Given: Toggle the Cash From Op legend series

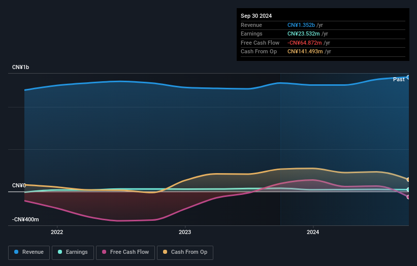Looking at the screenshot, I should coord(185,252).
